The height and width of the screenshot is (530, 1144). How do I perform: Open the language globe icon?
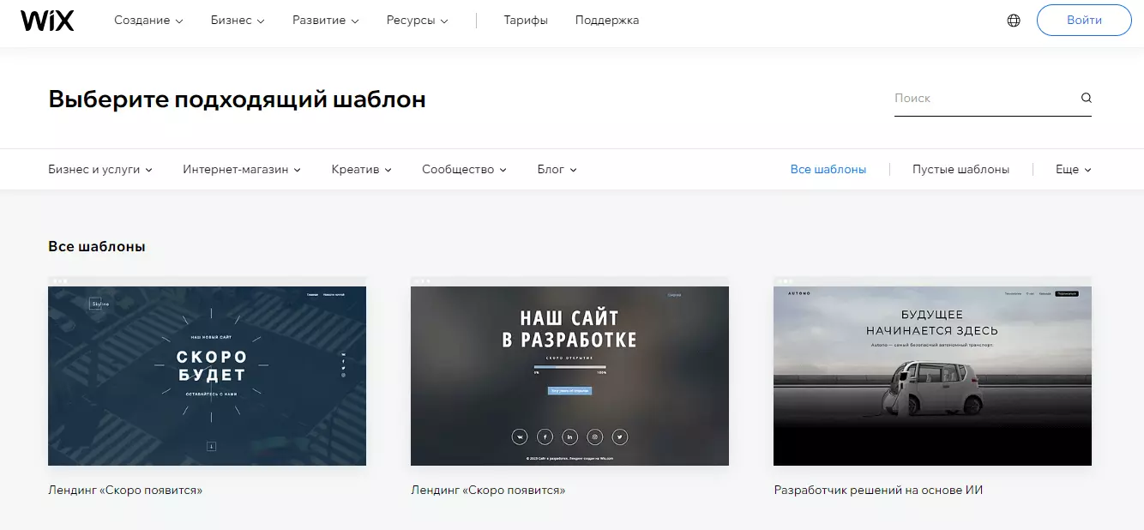click(1014, 21)
